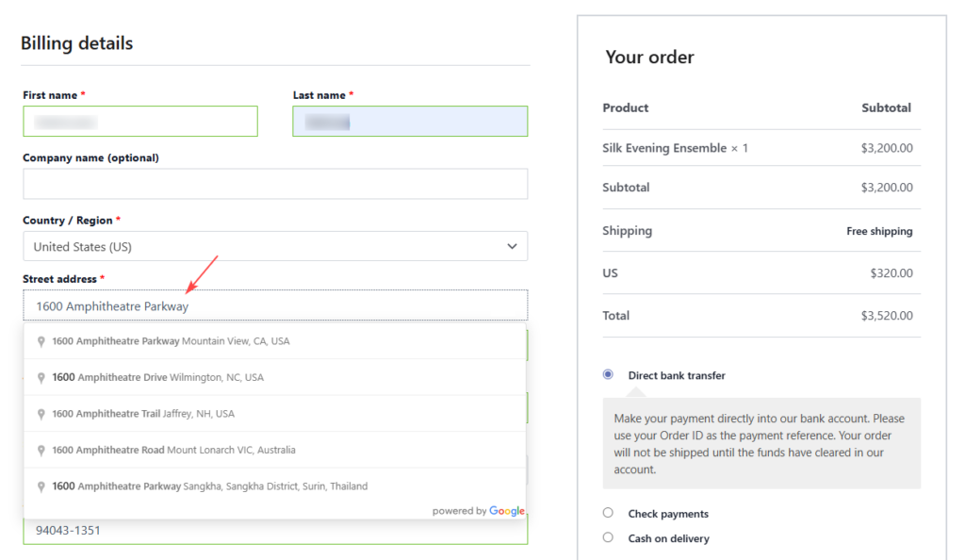965x560 pixels.
Task: Pick 1600 Amphitheatre Parkway Mountain View suggestion
Action: pyautogui.click(x=171, y=341)
